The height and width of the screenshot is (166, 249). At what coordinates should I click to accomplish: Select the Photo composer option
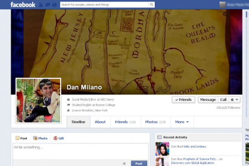40,138
